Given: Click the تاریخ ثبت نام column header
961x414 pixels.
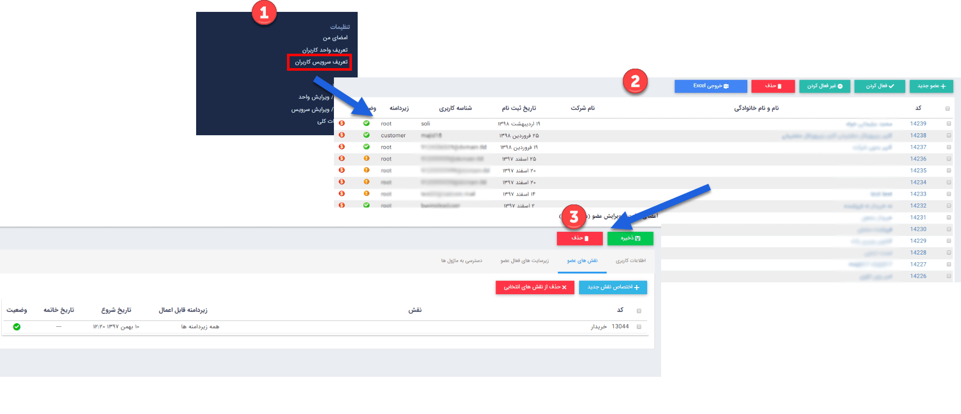Looking at the screenshot, I should click(x=519, y=108).
